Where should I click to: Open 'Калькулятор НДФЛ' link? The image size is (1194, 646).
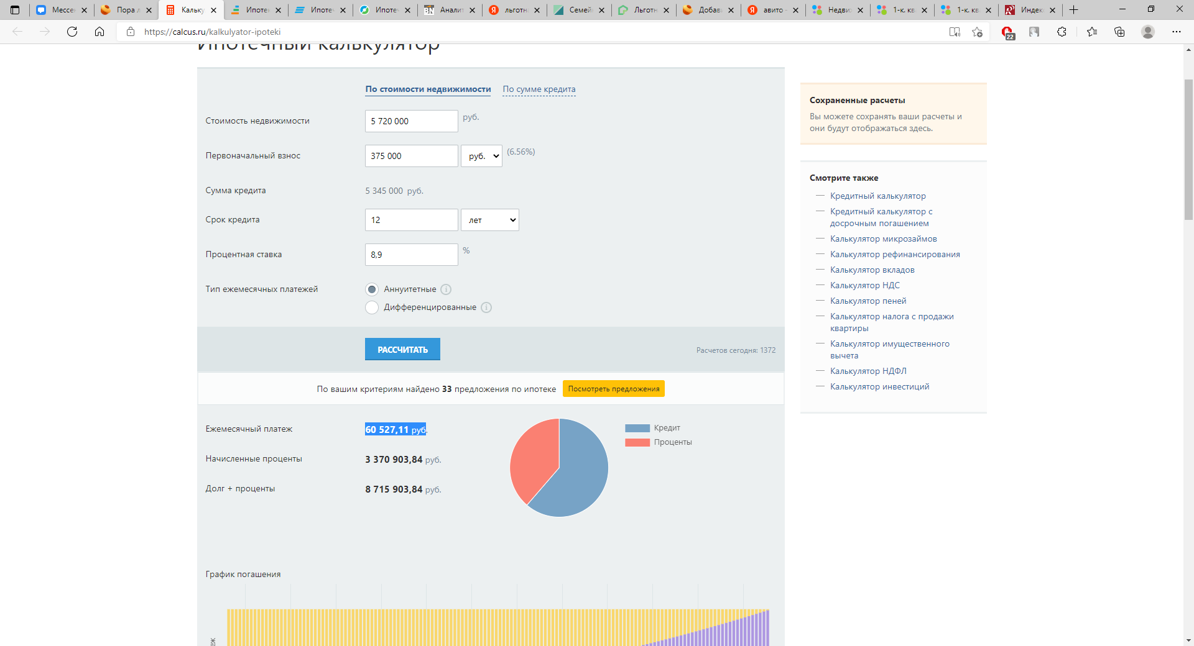click(868, 371)
